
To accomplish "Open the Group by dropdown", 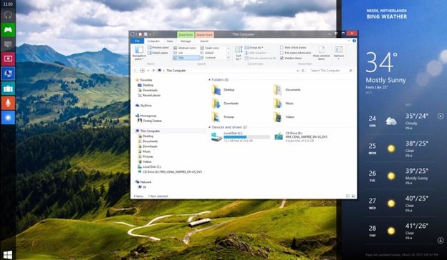I will coord(254,47).
